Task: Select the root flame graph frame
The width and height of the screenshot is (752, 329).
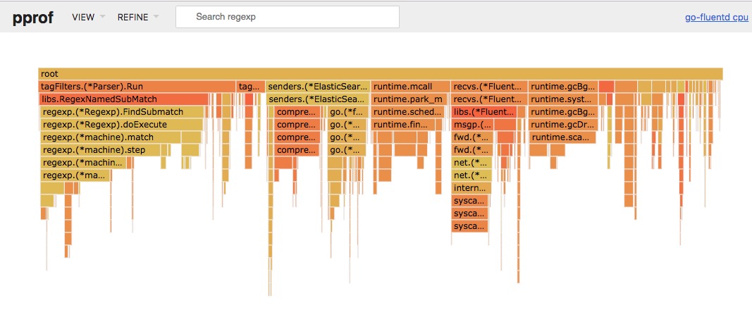Action: click(x=381, y=74)
